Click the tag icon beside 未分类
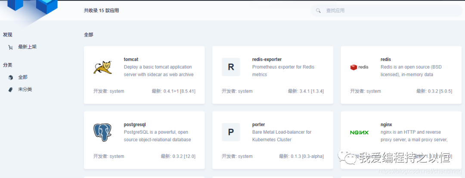Screen dimensions: 465x178 pos(11,90)
